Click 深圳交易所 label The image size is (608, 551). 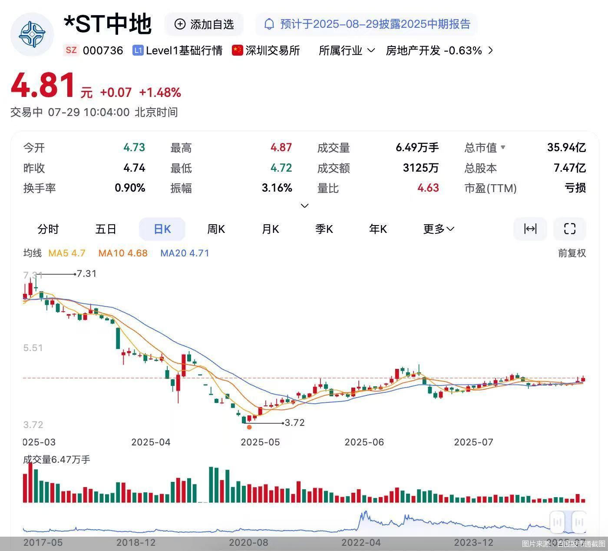pyautogui.click(x=273, y=50)
